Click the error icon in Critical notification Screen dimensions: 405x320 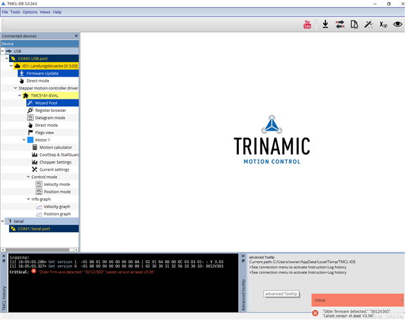(x=315, y=313)
